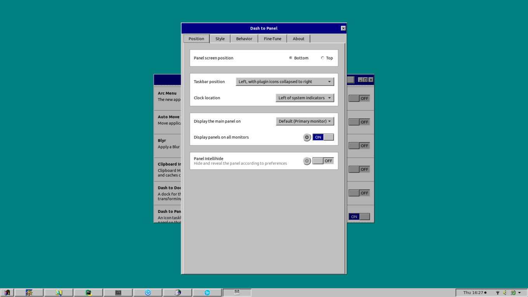Switch to the Fine-Tune tab

[273, 38]
